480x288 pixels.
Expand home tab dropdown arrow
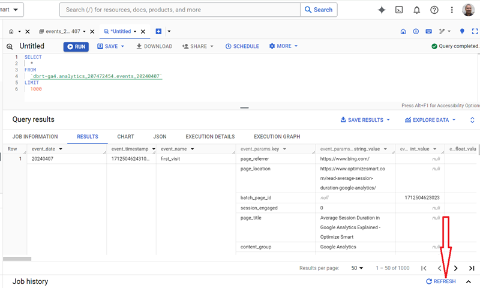click(x=19, y=31)
